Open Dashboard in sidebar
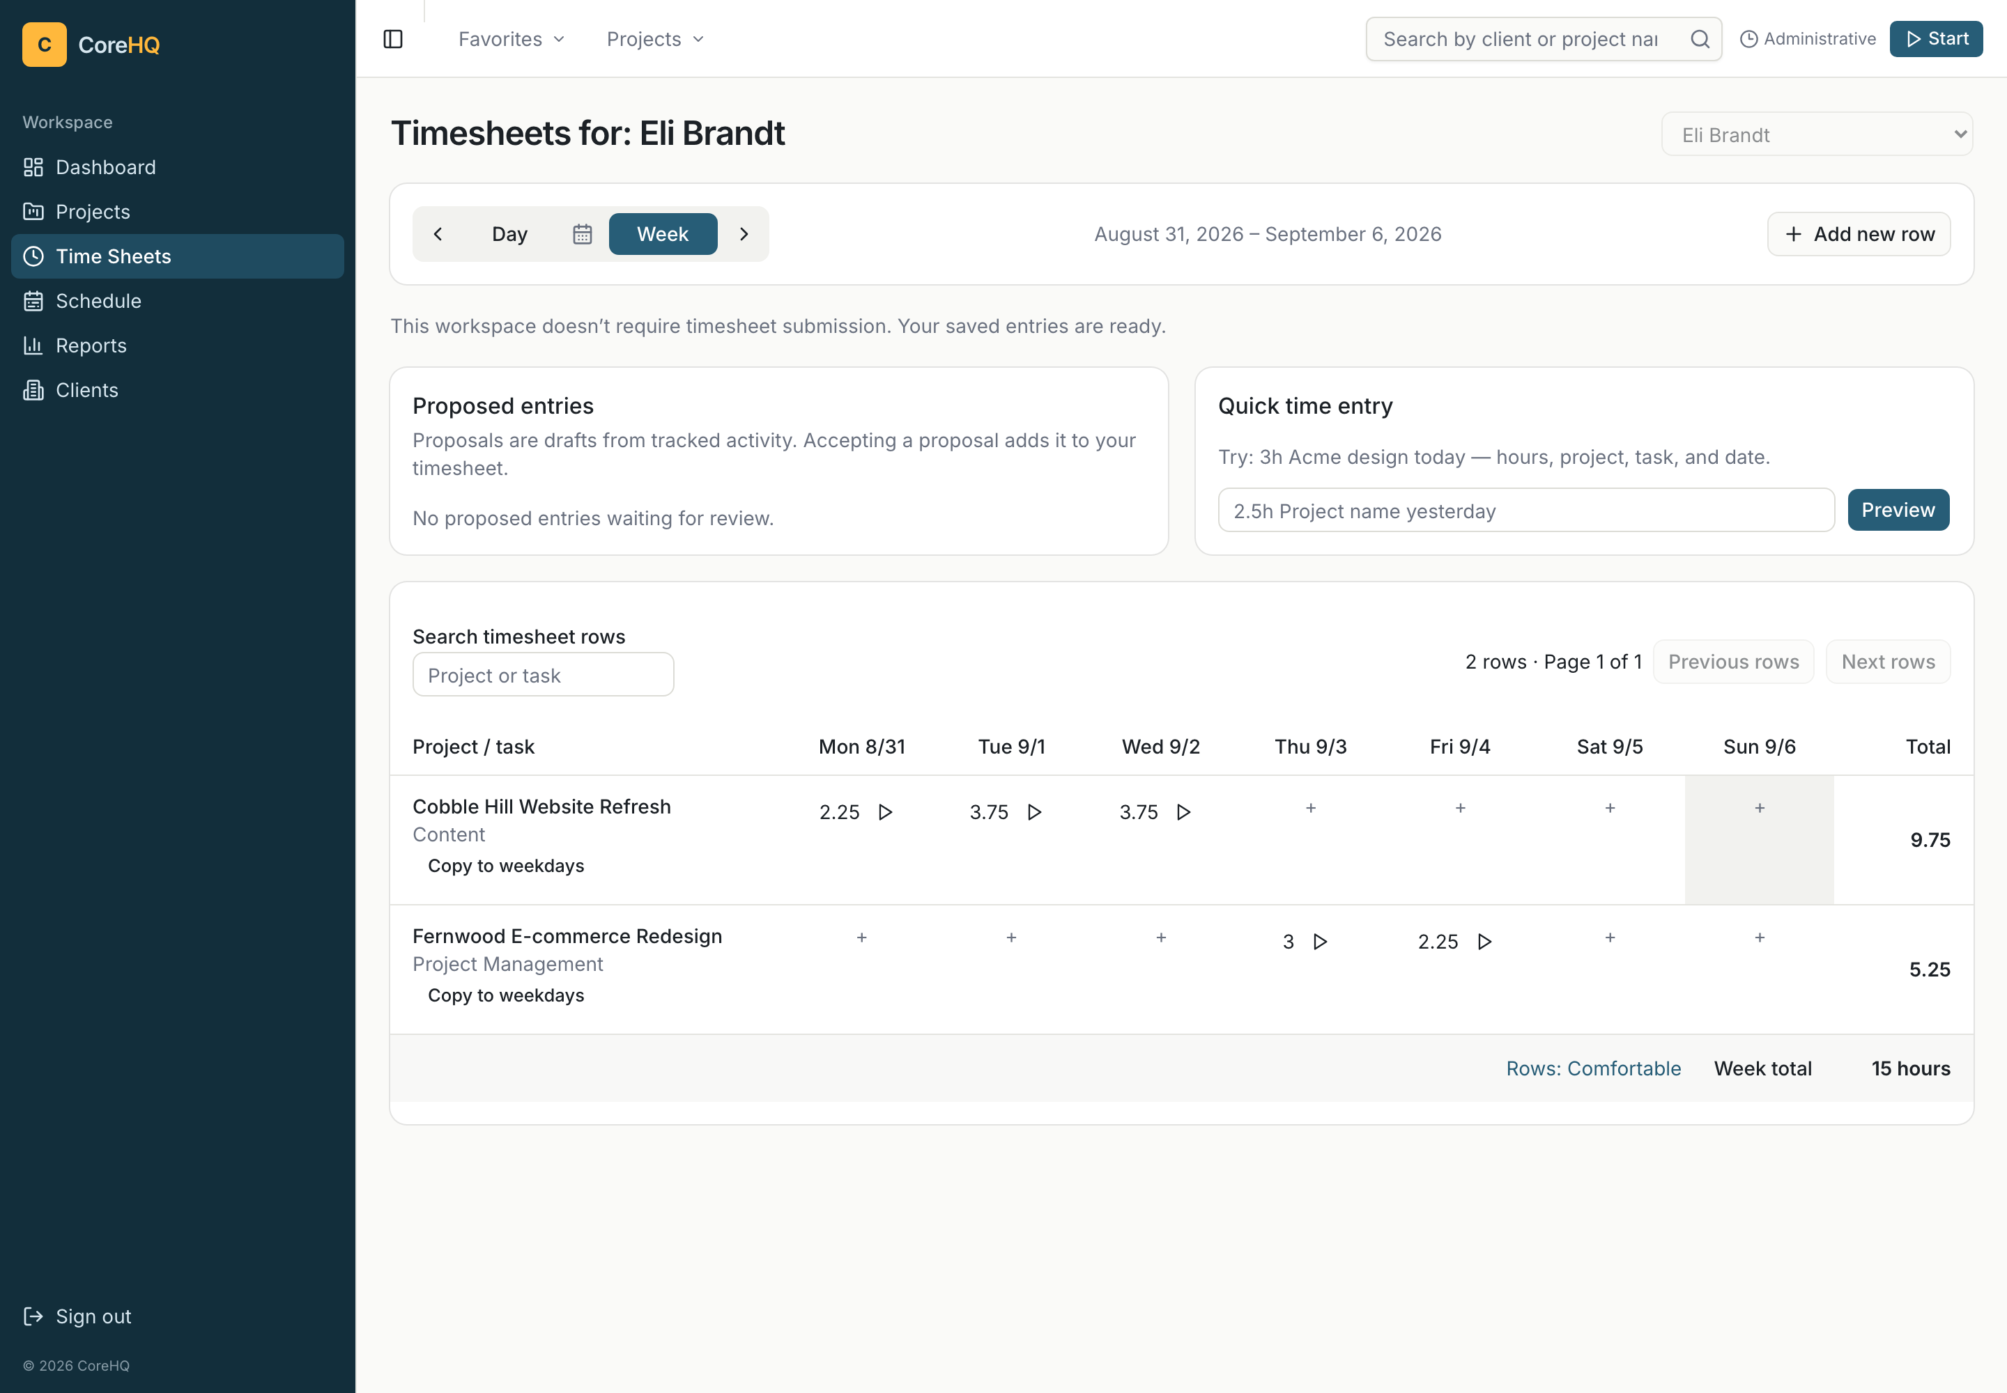 point(177,168)
